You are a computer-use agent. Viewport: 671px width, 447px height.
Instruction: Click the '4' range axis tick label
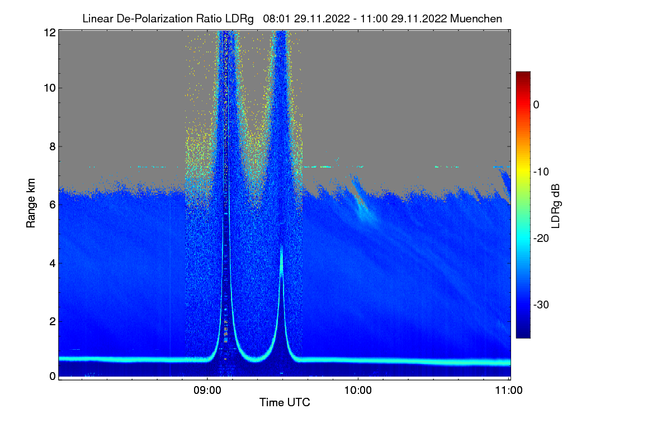coord(52,263)
